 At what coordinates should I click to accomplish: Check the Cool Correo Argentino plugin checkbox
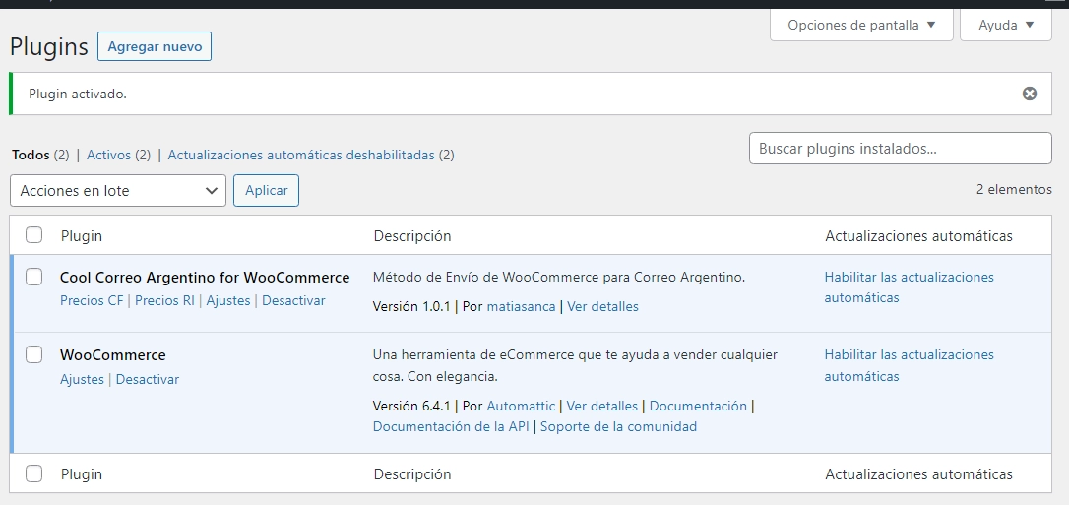click(x=34, y=278)
